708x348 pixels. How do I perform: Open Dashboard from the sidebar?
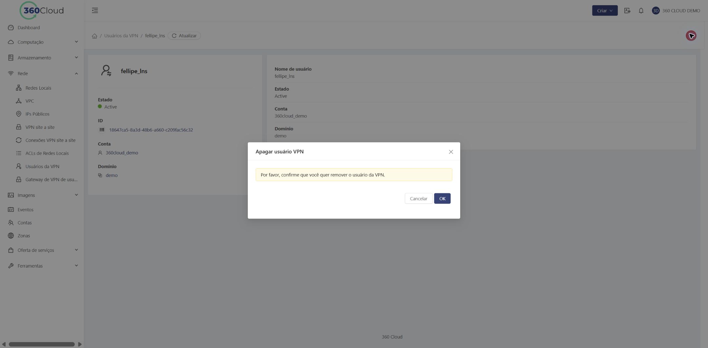[42, 27]
